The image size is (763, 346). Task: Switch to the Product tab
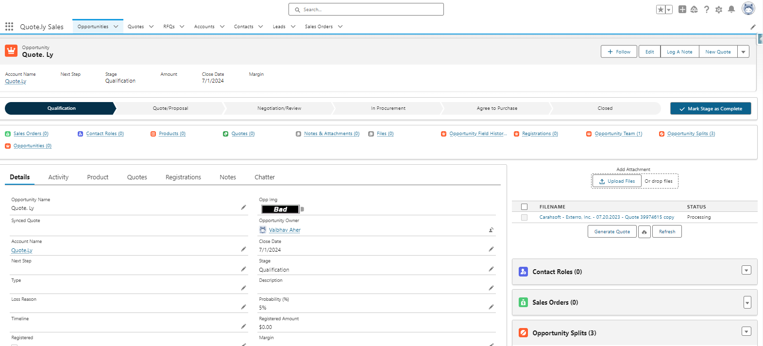point(98,177)
